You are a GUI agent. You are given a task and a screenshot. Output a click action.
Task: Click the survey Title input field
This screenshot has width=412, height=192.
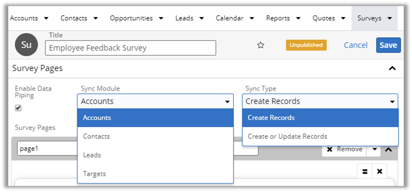pyautogui.click(x=130, y=48)
